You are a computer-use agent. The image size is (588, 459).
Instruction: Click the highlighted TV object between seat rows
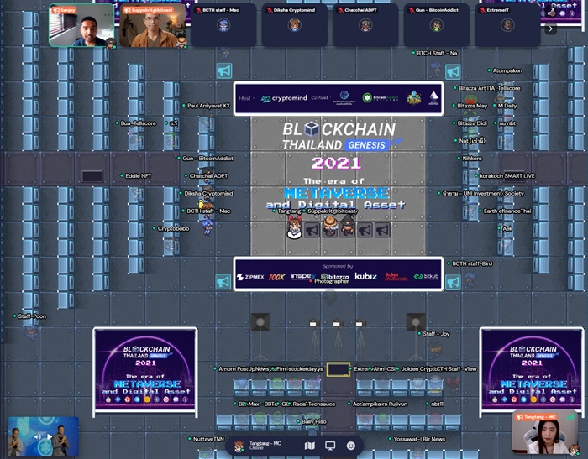(339, 369)
